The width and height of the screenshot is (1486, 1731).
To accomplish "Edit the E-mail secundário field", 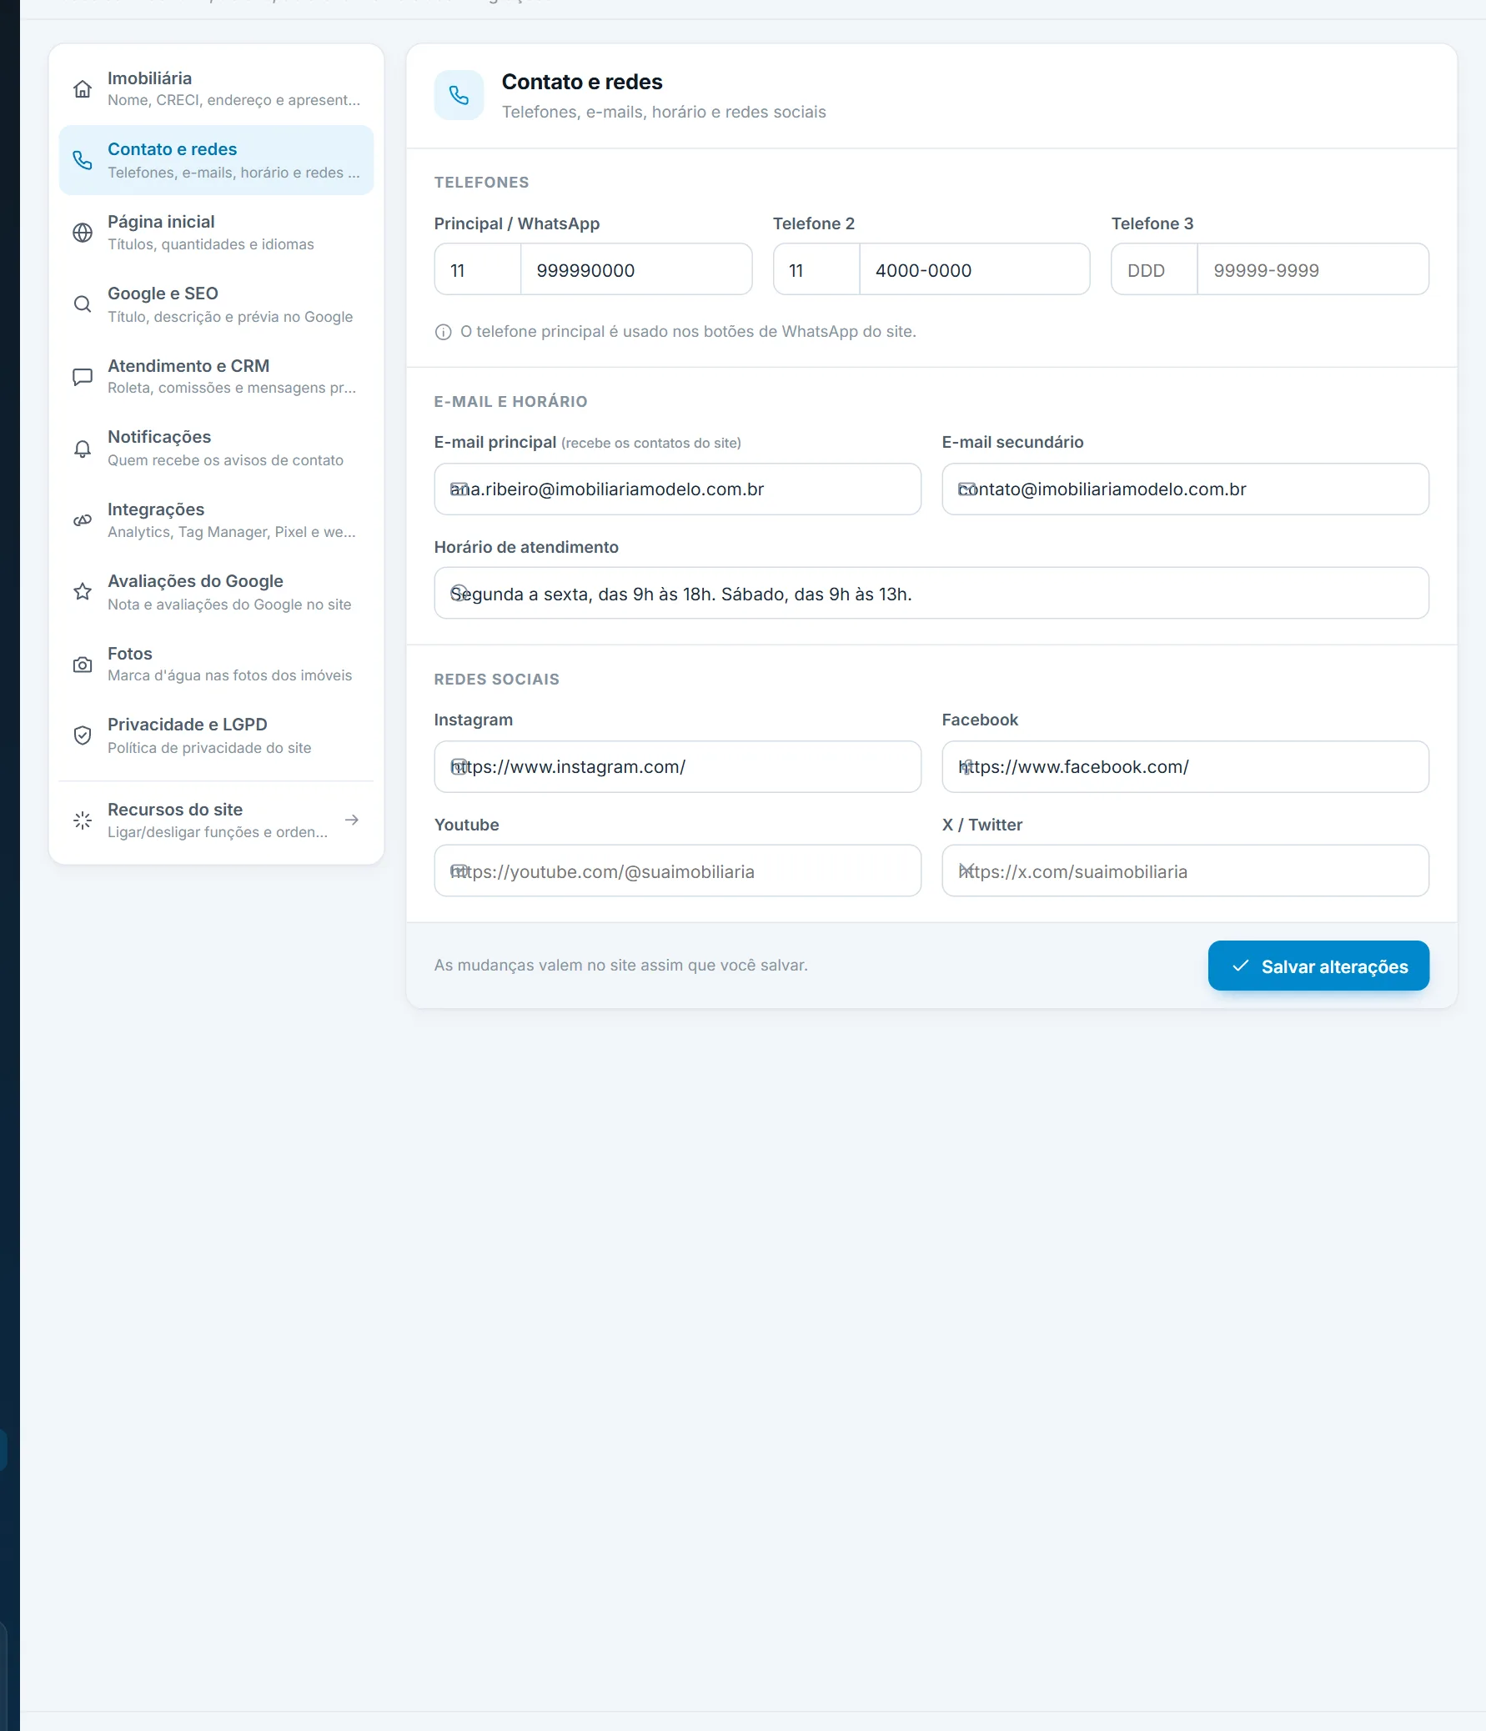I will (1185, 489).
